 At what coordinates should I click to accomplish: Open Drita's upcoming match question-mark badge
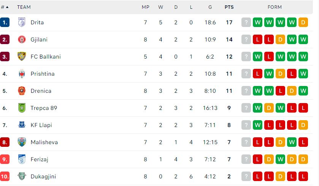point(246,22)
